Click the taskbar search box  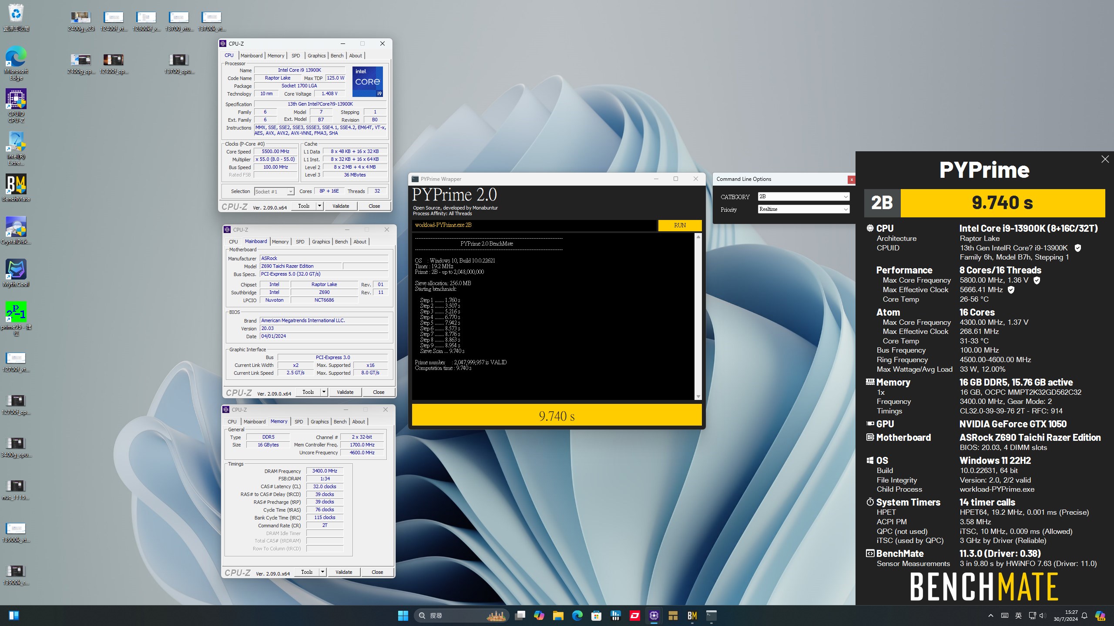pos(461,616)
